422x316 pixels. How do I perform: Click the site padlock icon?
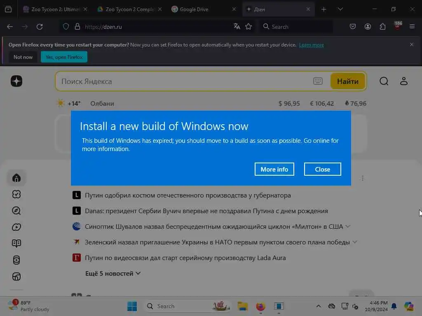(x=77, y=27)
